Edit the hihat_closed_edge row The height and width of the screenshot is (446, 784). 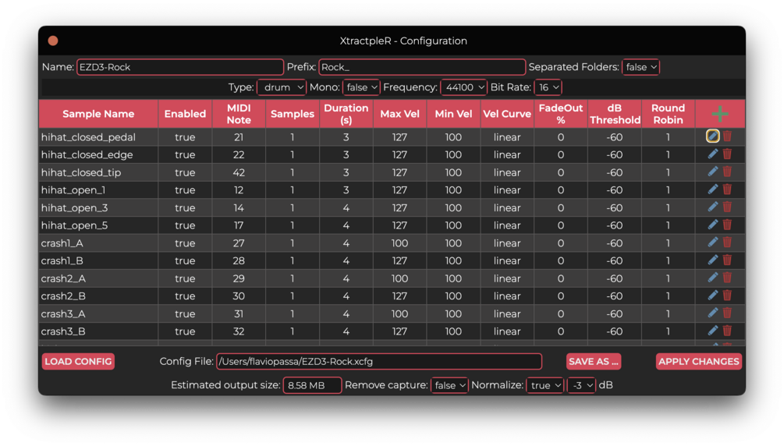712,154
